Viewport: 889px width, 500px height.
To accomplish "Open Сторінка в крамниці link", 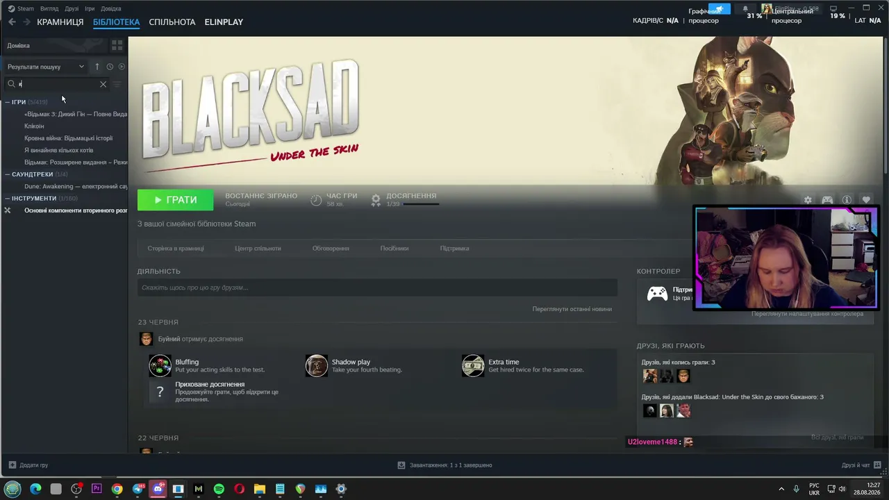I will (176, 249).
